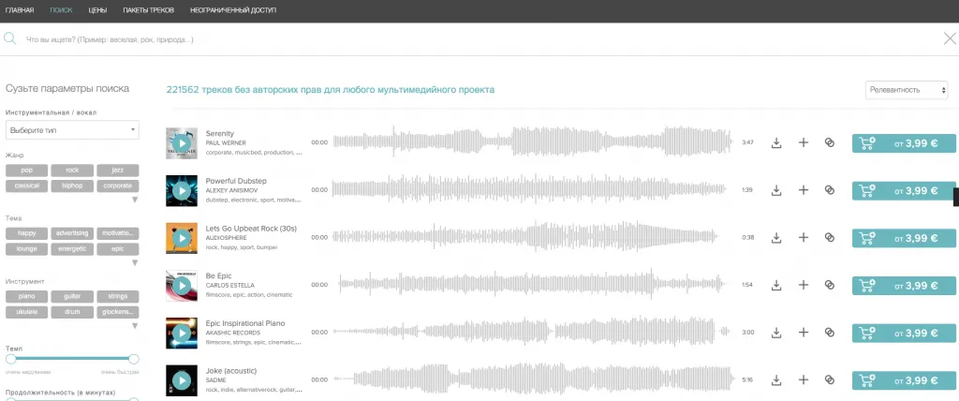Image resolution: width=959 pixels, height=401 pixels.
Task: Seek within the Serenity waveform
Action: tap(532, 142)
